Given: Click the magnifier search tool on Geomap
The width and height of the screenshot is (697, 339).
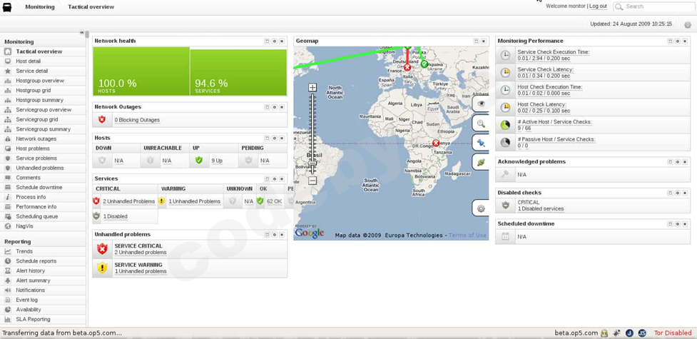Looking at the screenshot, I should click(481, 123).
